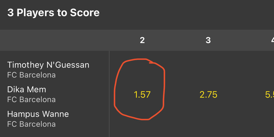
Task: Open Hampus Wanne player name
Action: 38,114
